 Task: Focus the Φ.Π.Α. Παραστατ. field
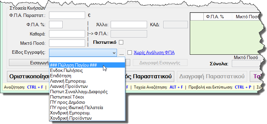[x=67, y=15]
